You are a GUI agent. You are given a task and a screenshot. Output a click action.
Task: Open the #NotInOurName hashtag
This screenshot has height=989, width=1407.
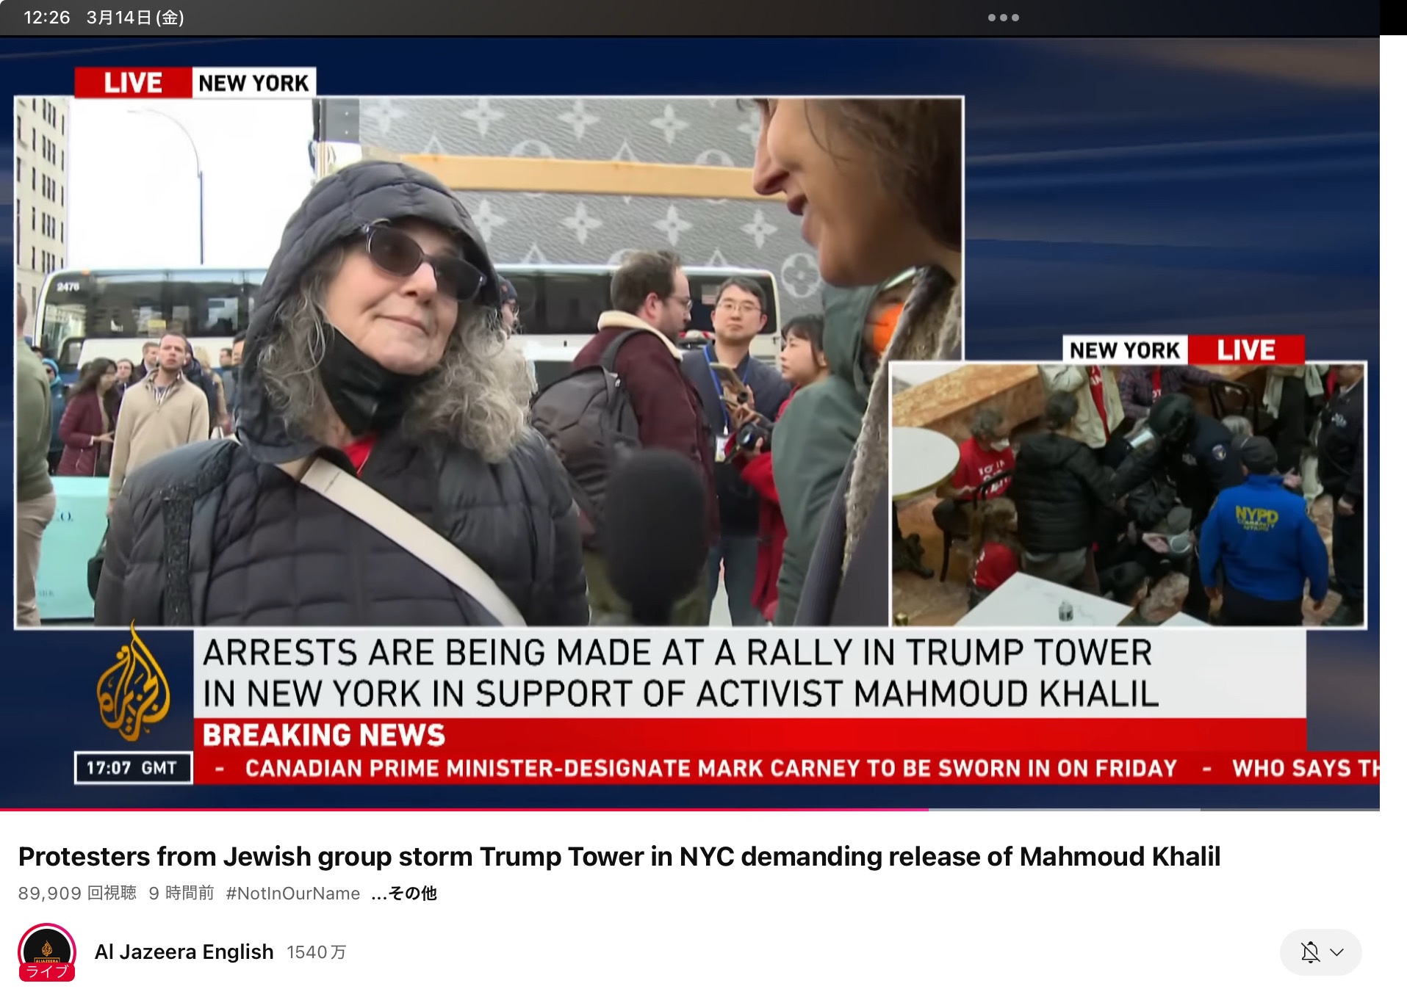pyautogui.click(x=293, y=893)
